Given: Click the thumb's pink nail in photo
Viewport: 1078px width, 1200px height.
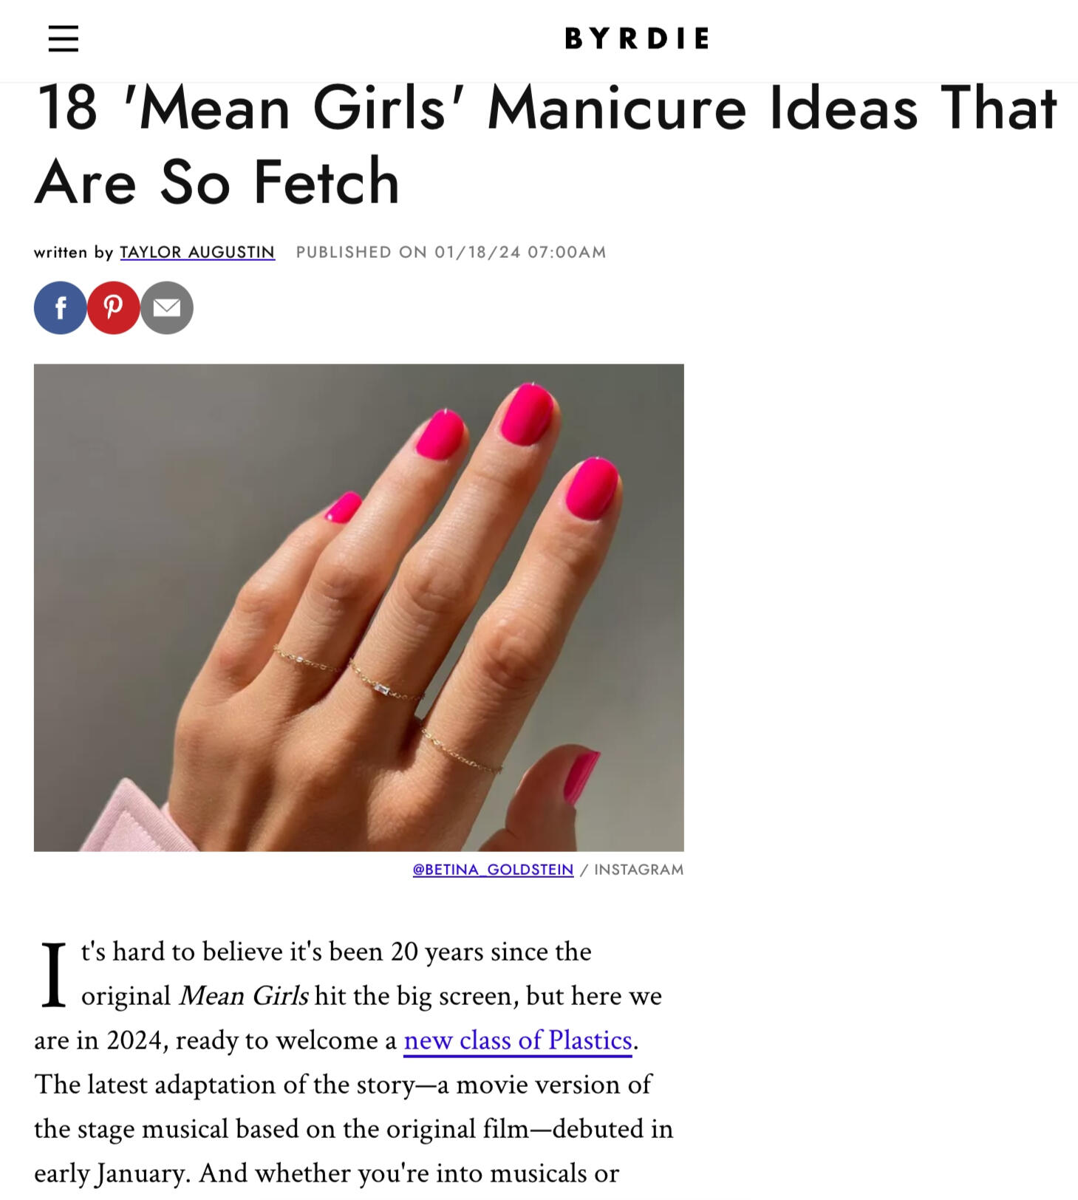Looking at the screenshot, I should (x=581, y=777).
